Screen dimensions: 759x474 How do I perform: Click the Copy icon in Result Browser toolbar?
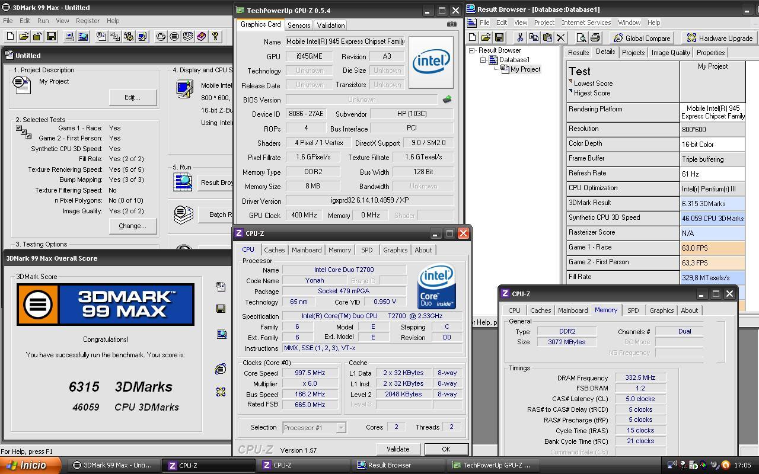[x=534, y=38]
